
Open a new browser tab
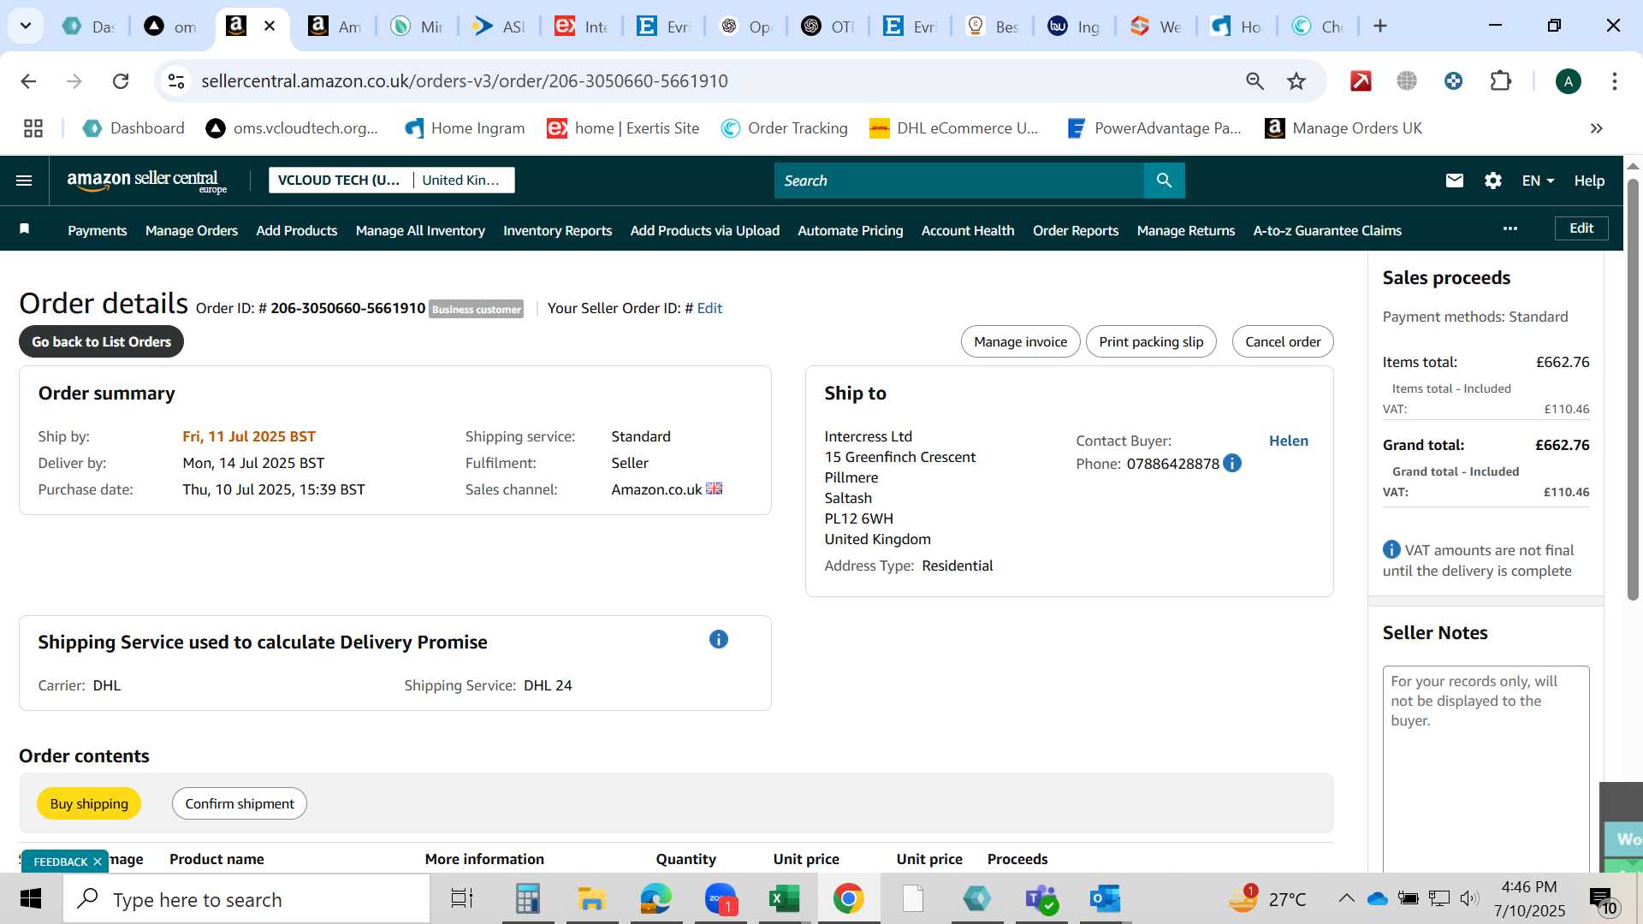[1379, 26]
